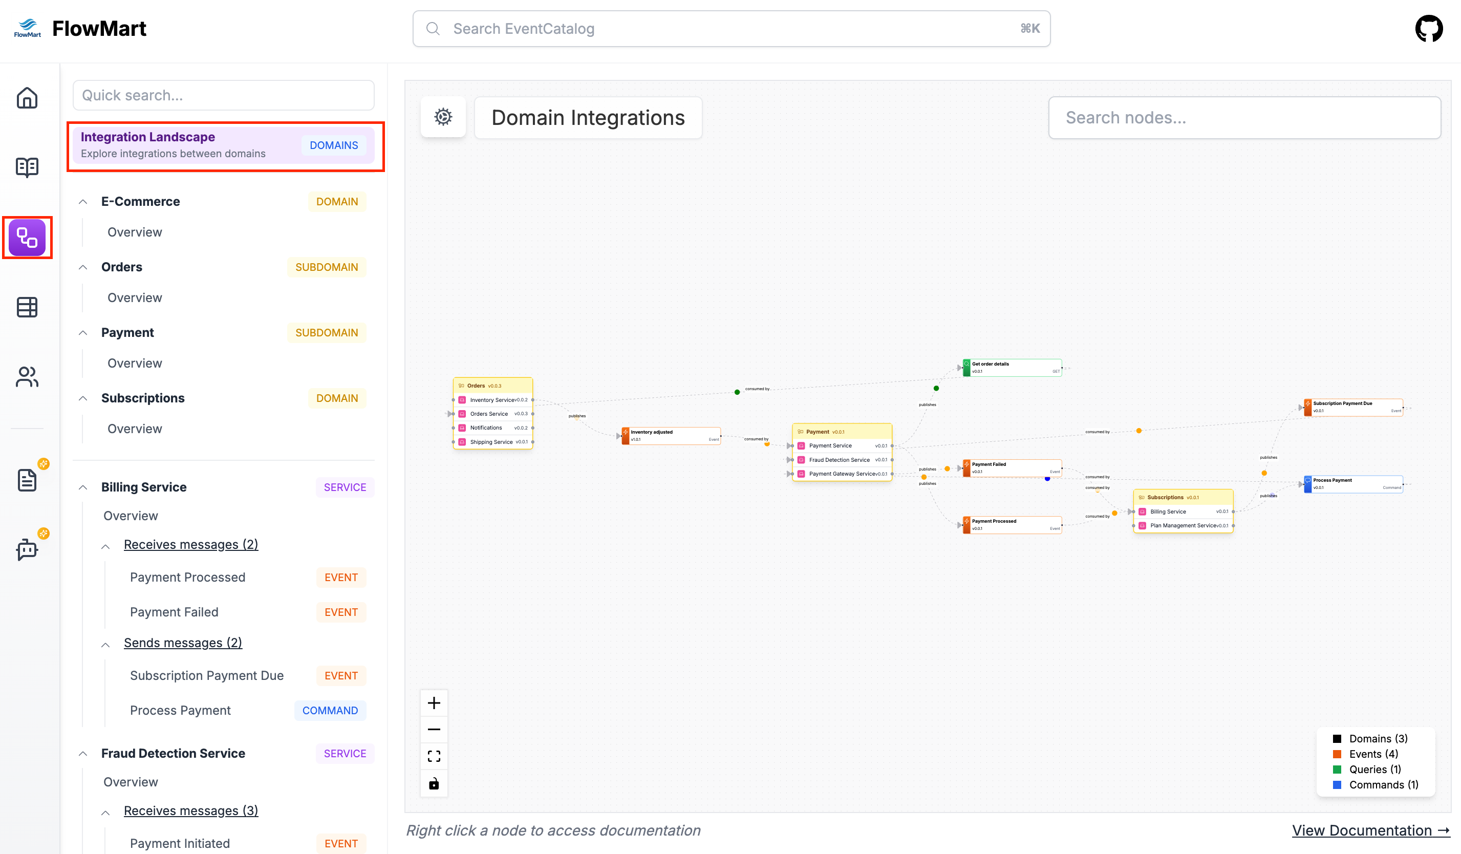This screenshot has height=854, width=1461.
Task: Open Payment Processed event entry
Action: click(x=188, y=578)
